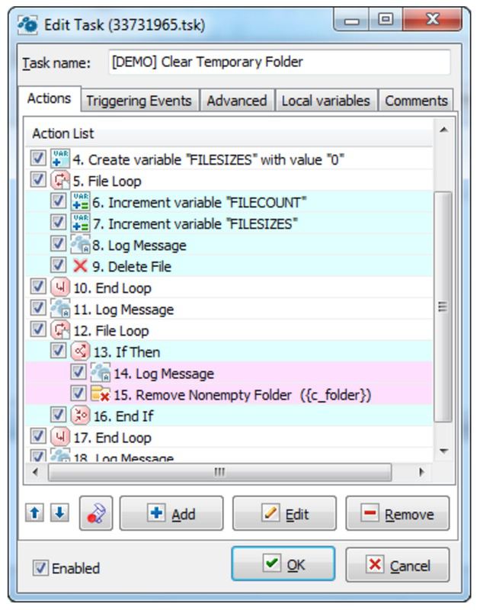Viewport: 480px width, 610px height.
Task: Toggle checkbox for 13. If Then
Action: pyautogui.click(x=59, y=352)
